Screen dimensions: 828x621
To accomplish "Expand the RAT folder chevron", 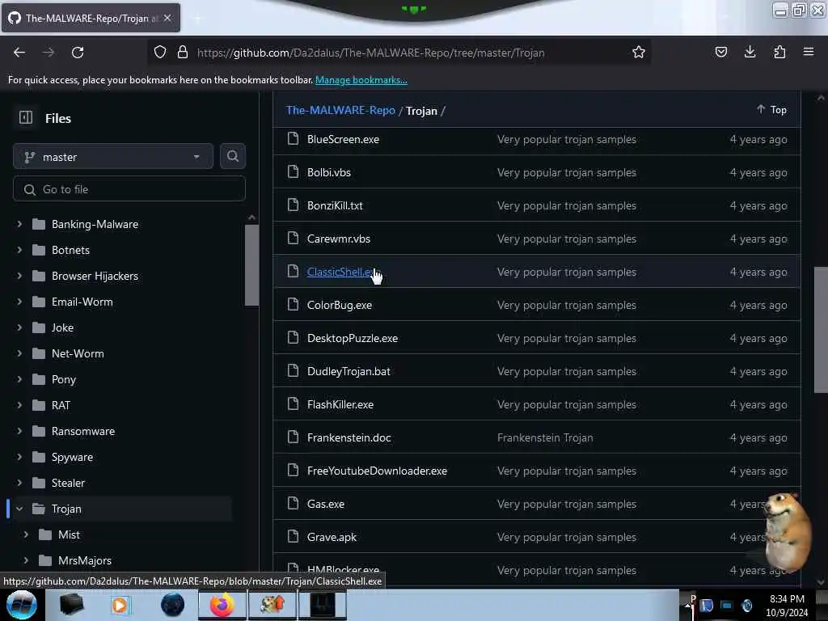I will (19, 405).
